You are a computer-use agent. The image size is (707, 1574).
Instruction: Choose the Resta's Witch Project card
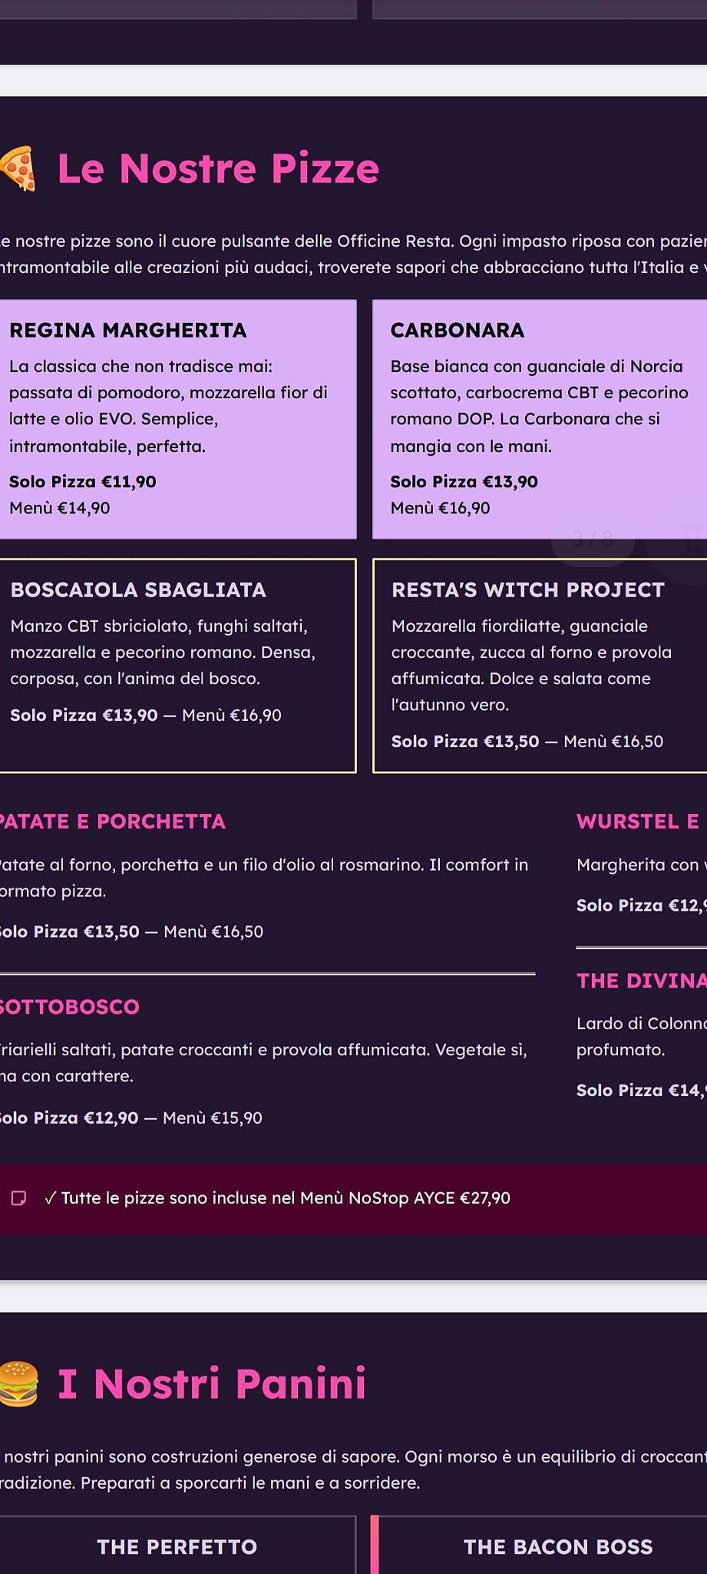[x=540, y=666]
